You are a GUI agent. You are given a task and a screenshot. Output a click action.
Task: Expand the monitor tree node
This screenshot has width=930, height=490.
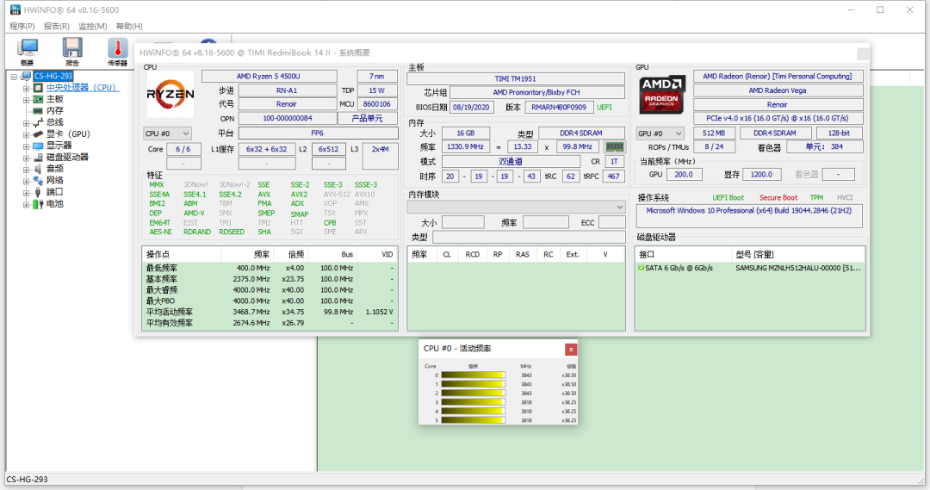[x=26, y=146]
